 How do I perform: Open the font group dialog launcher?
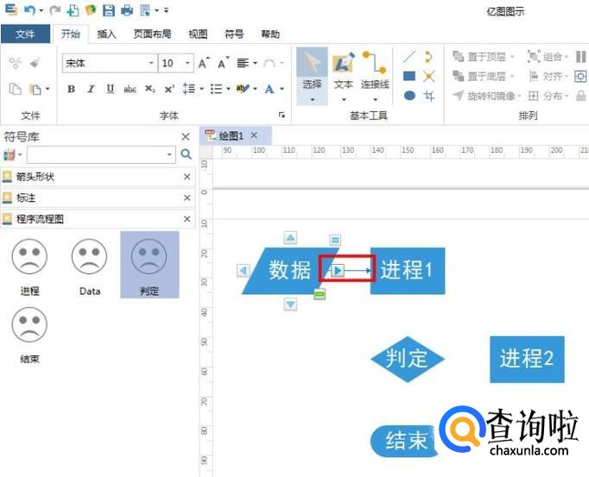click(282, 115)
